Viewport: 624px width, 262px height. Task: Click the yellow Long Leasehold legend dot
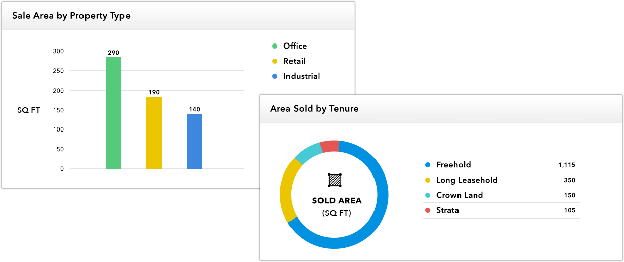[x=428, y=180]
